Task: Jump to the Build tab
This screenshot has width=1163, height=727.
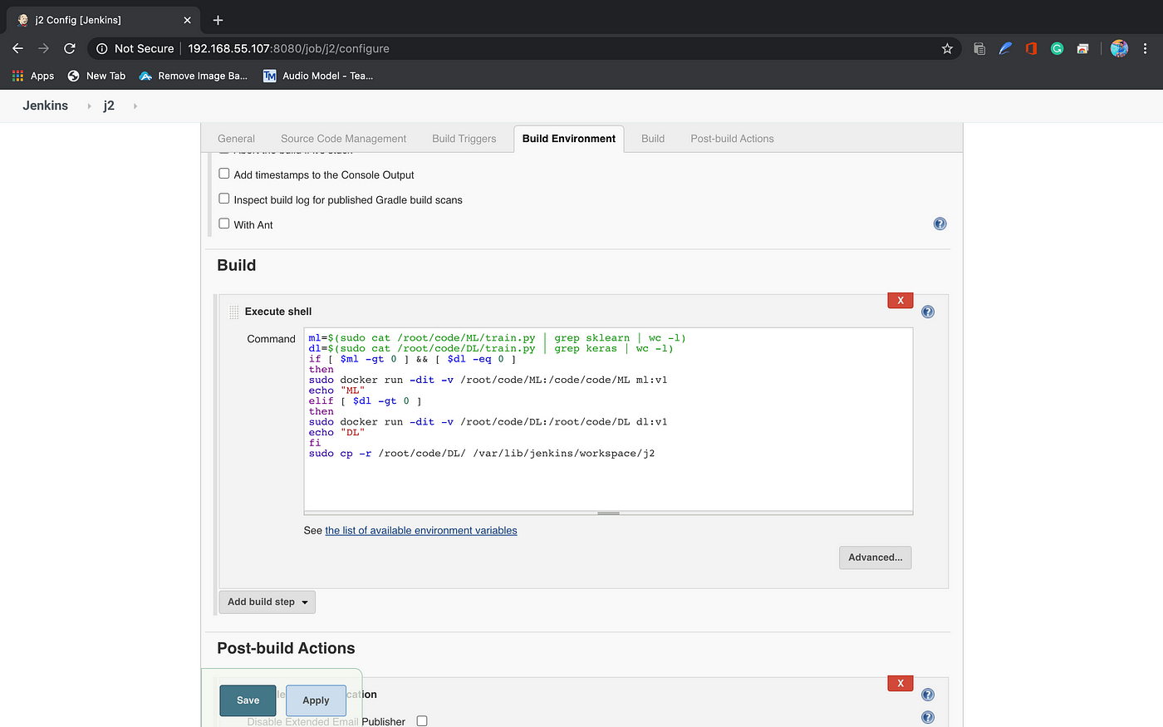Action: pos(653,139)
